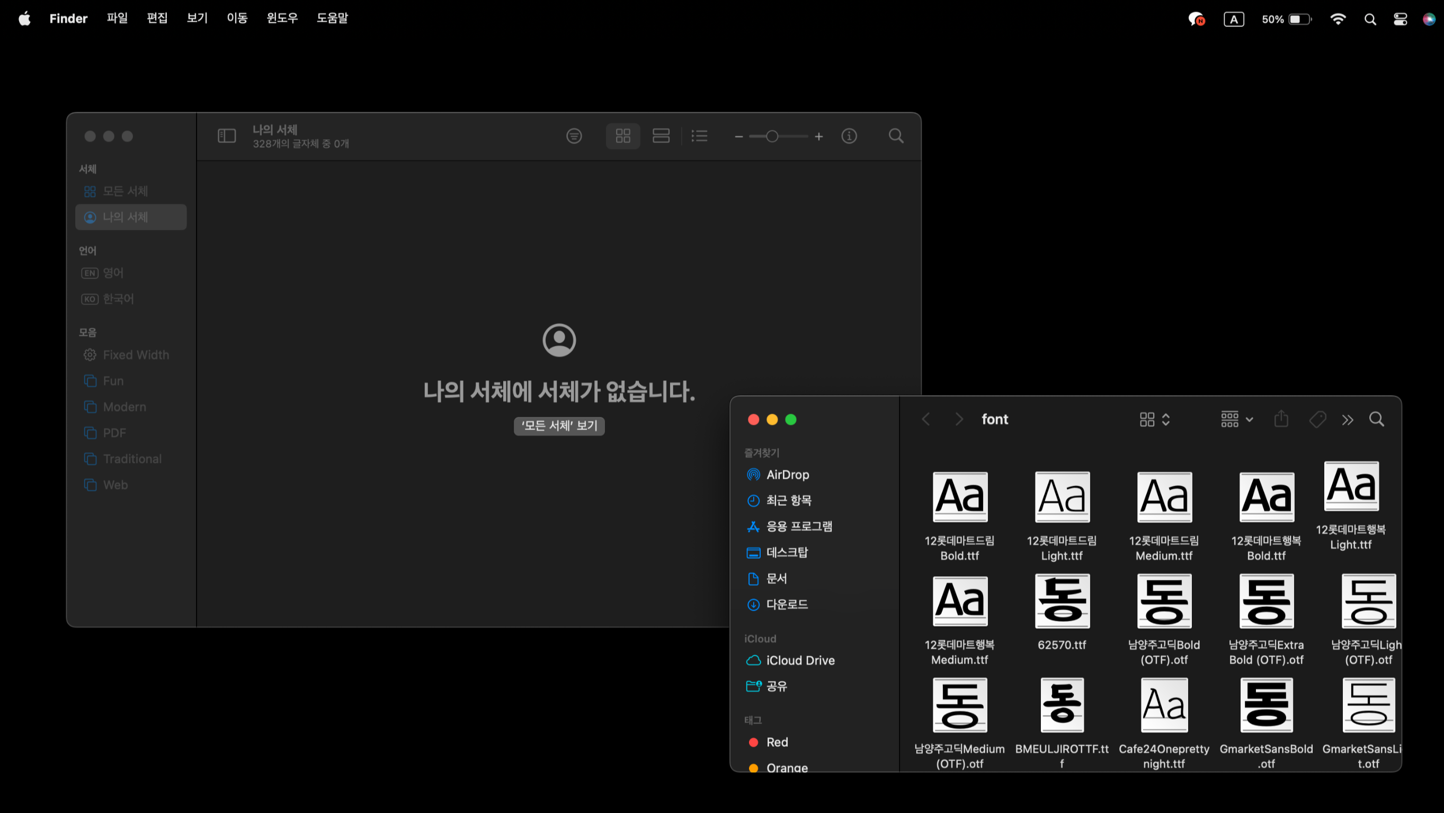The image size is (1444, 813).
Task: Select 12롯데마트드림Light.ttf font file
Action: coord(1062,497)
